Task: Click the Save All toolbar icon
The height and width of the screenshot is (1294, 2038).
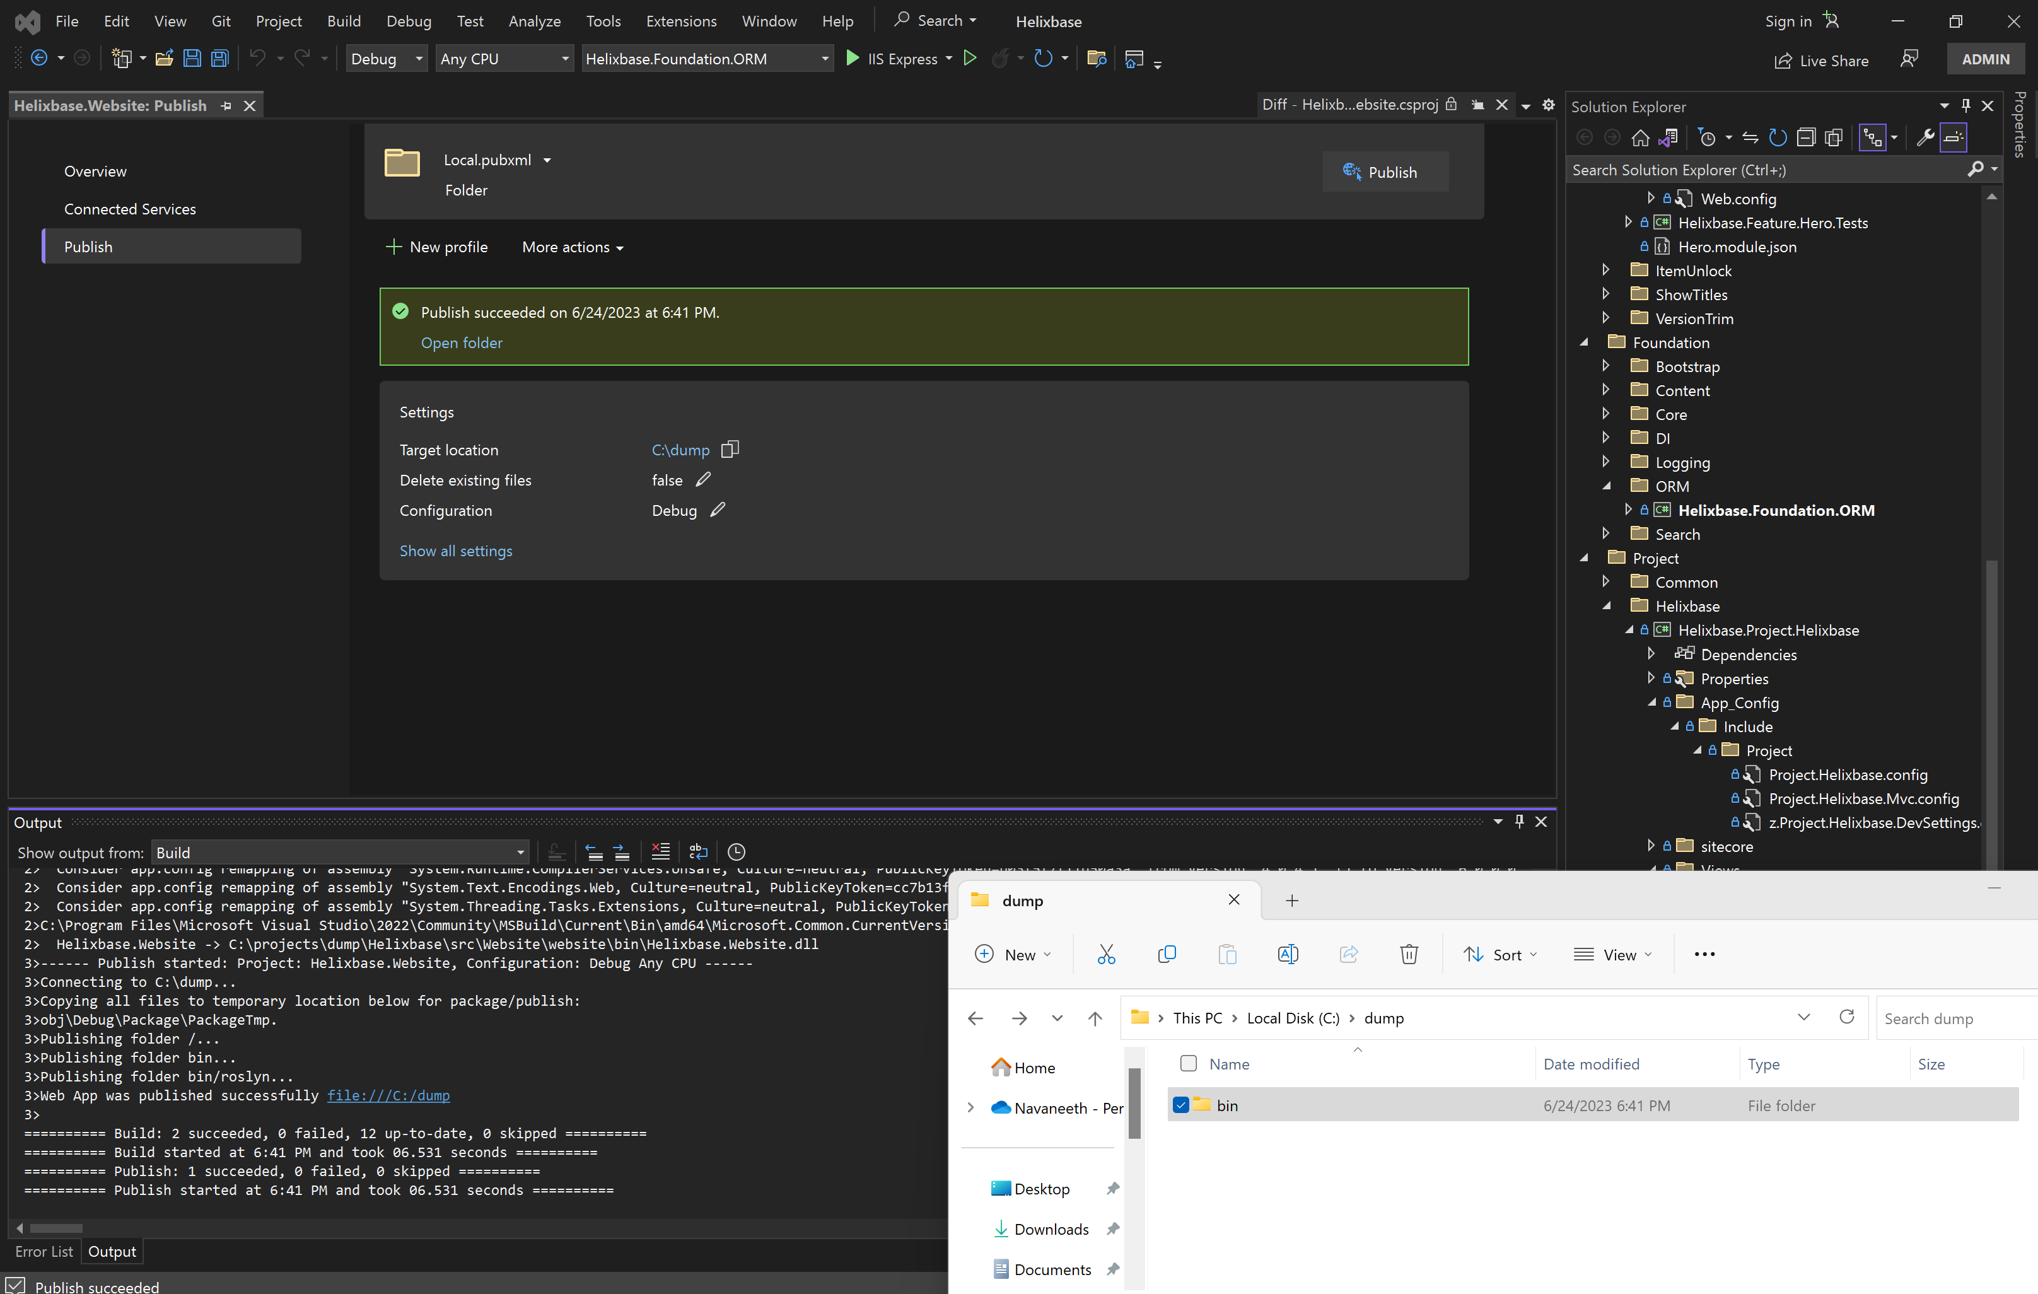Action: point(220,59)
